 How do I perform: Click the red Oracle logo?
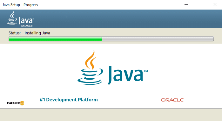pyautogui.click(x=172, y=100)
